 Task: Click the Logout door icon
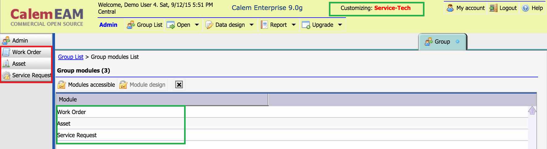pyautogui.click(x=493, y=8)
